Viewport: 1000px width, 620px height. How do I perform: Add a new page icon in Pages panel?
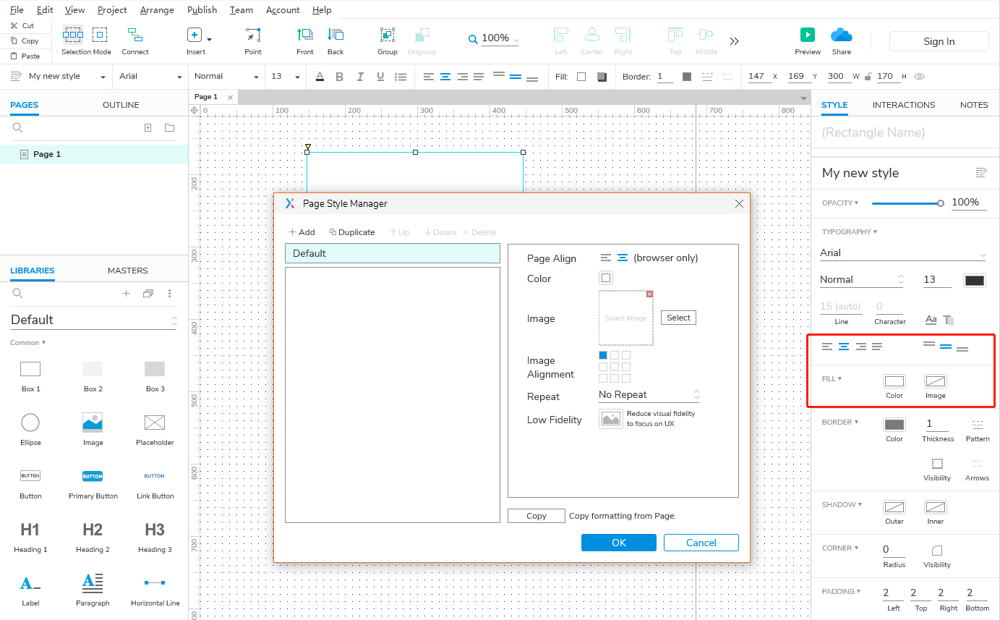tap(148, 127)
